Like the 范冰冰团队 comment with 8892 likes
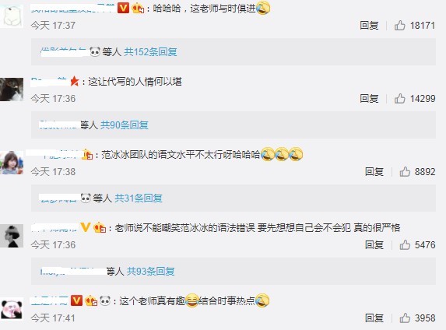The image size is (446, 330). pyautogui.click(x=405, y=171)
